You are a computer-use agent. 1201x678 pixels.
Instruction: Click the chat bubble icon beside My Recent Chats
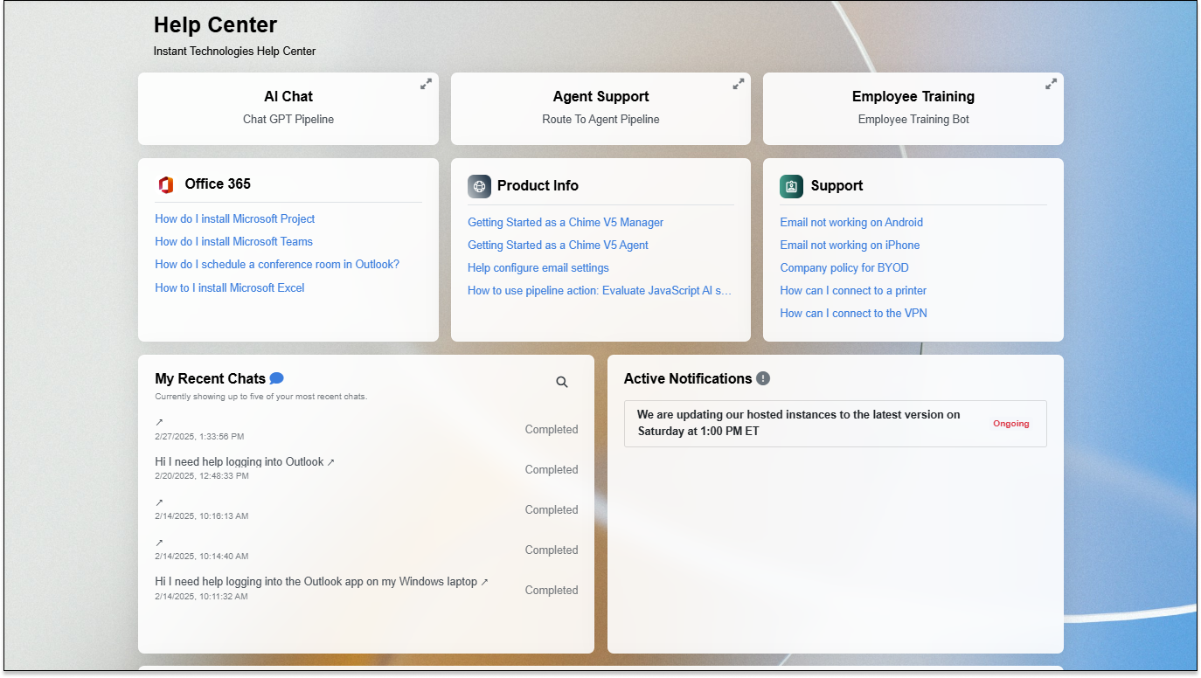click(276, 378)
